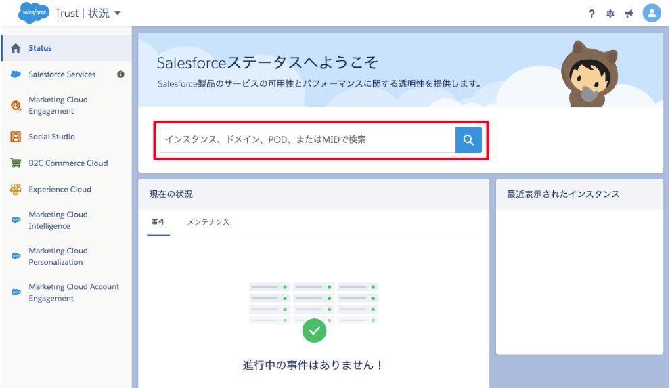
Task: Click the Marketing Cloud Intelligence cloud icon
Action: (x=16, y=220)
